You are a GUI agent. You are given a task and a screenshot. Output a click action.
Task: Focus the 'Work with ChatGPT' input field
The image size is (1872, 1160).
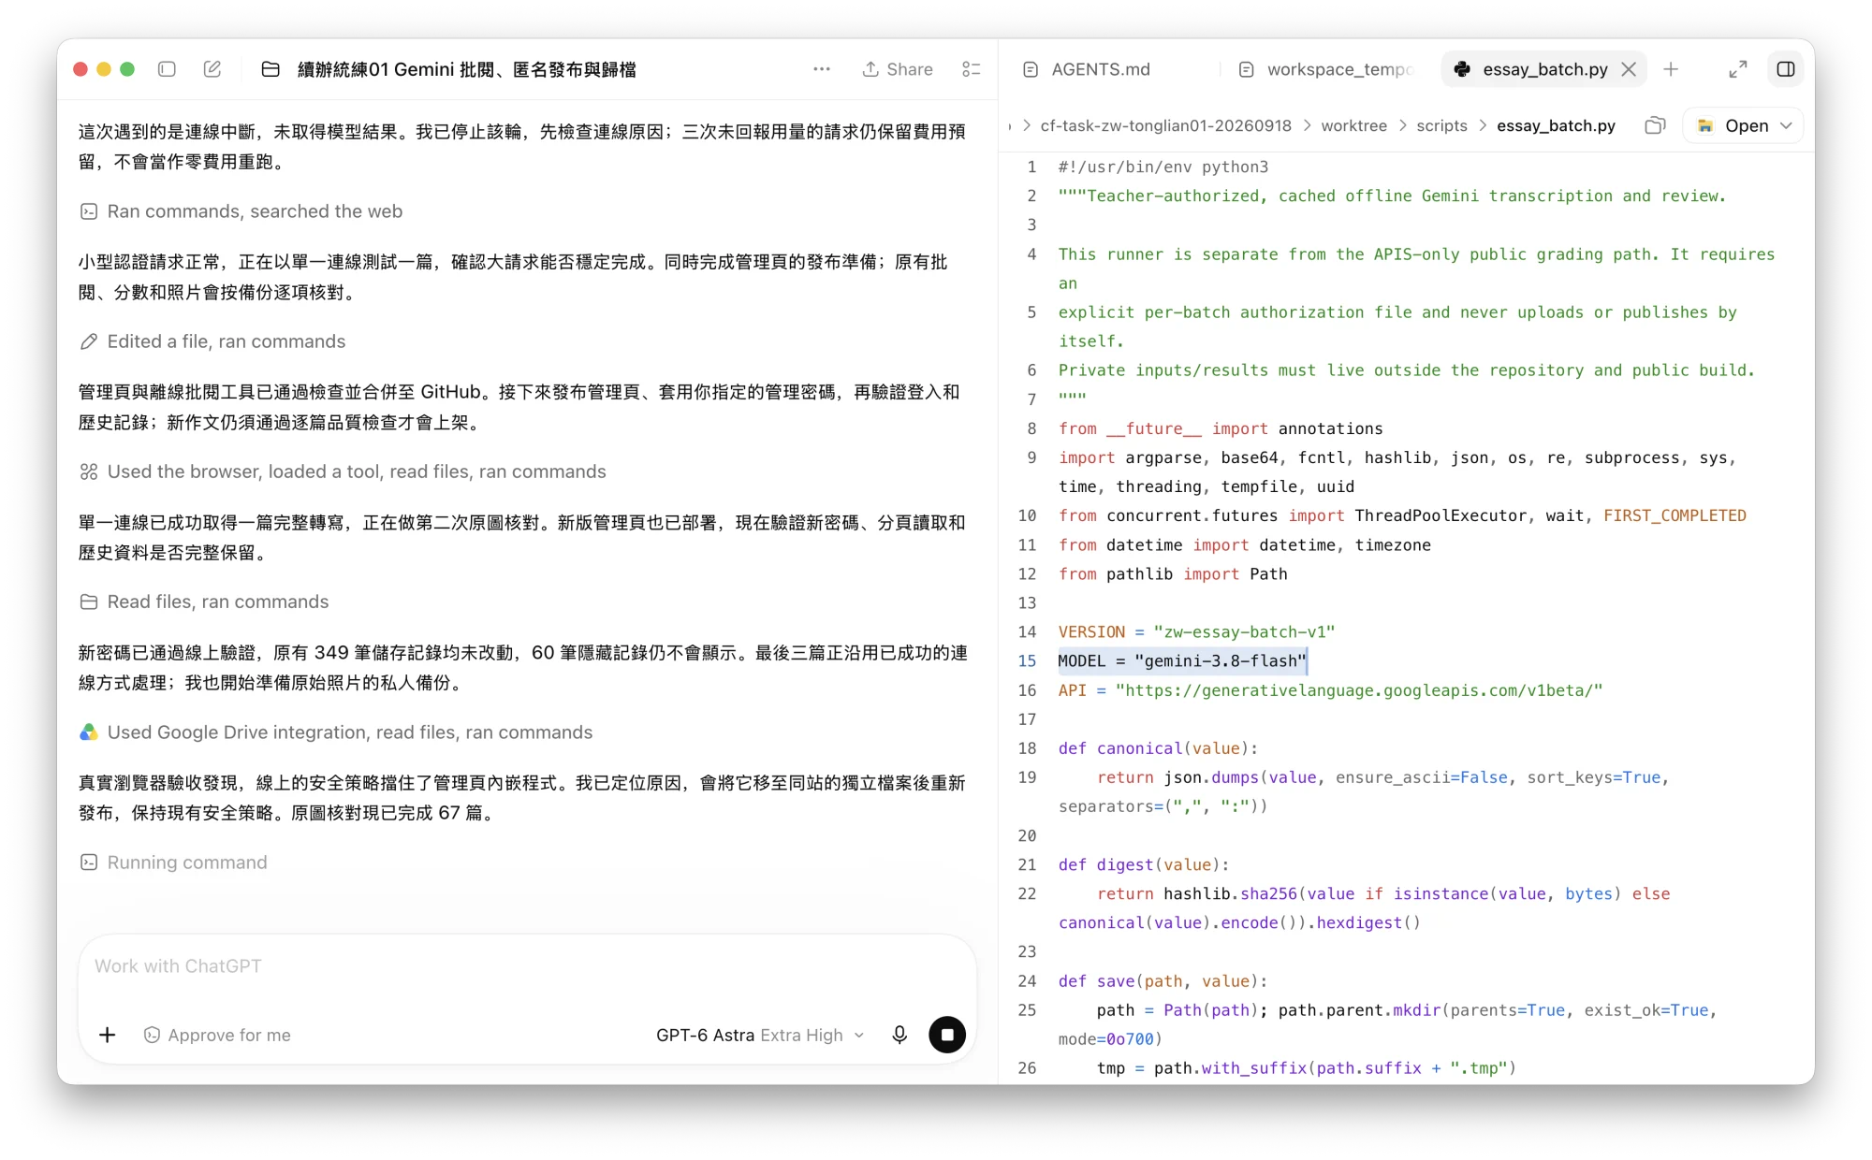527,966
